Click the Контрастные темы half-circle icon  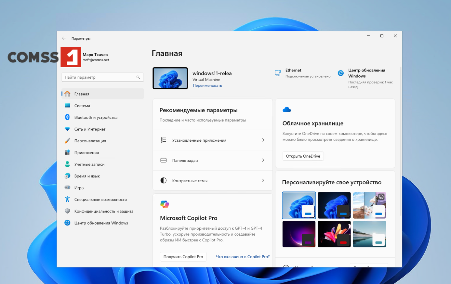(163, 180)
